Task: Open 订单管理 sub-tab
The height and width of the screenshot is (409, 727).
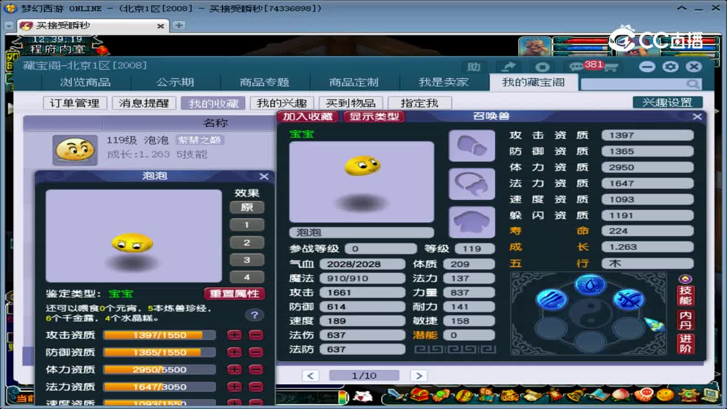Action: [x=75, y=103]
